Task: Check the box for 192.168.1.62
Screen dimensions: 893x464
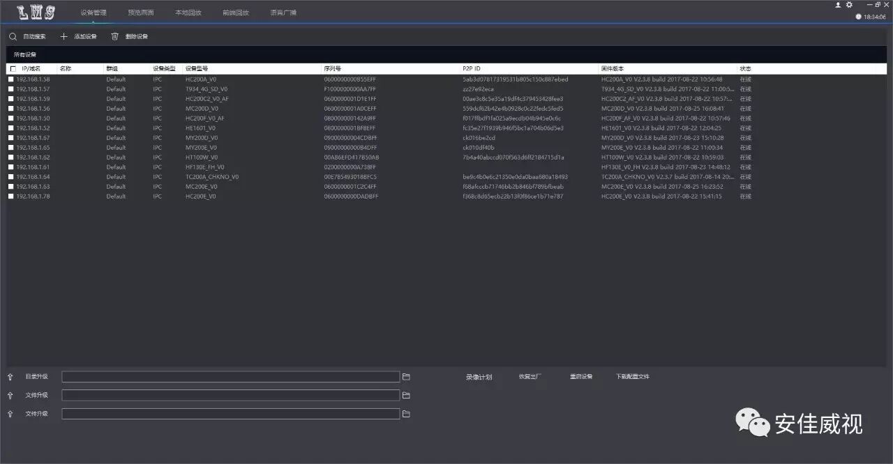Action: click(x=10, y=157)
